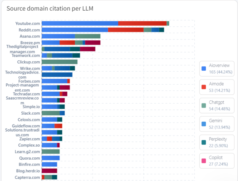Click the Youtube.com axis label
238x181 pixels.
pos(28,24)
